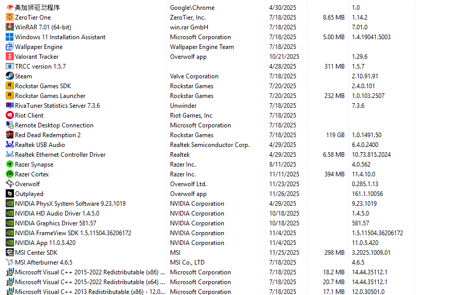Viewport: 463px width, 295px height.
Task: Click the MSI Center SDK icon
Action: (x=10, y=252)
